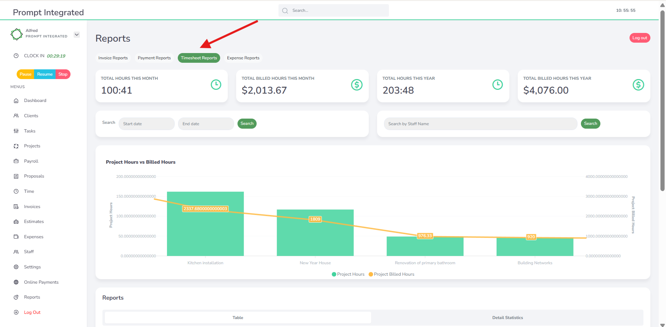Open the Start date picker field
This screenshot has width=666, height=327.
[x=147, y=124]
